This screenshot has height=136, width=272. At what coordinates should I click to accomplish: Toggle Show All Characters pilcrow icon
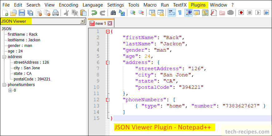click(180, 13)
